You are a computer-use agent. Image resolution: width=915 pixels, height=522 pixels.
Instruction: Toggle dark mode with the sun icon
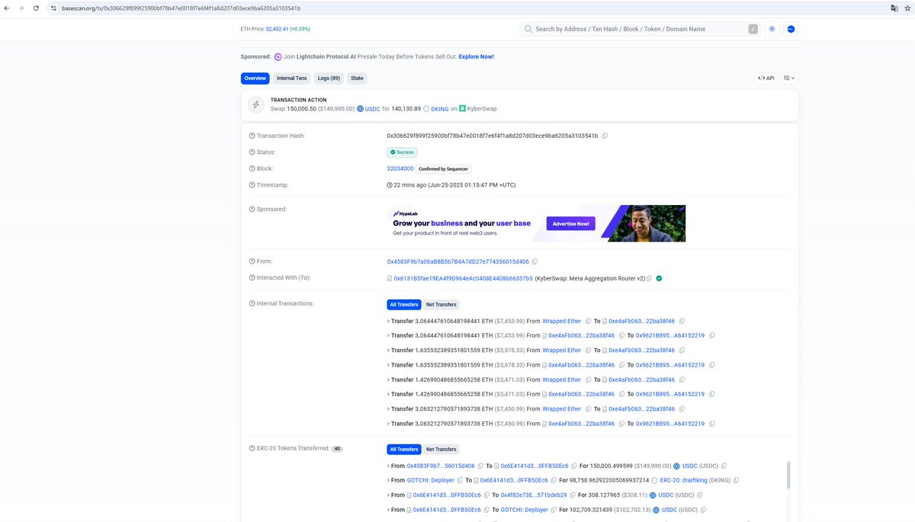771,28
